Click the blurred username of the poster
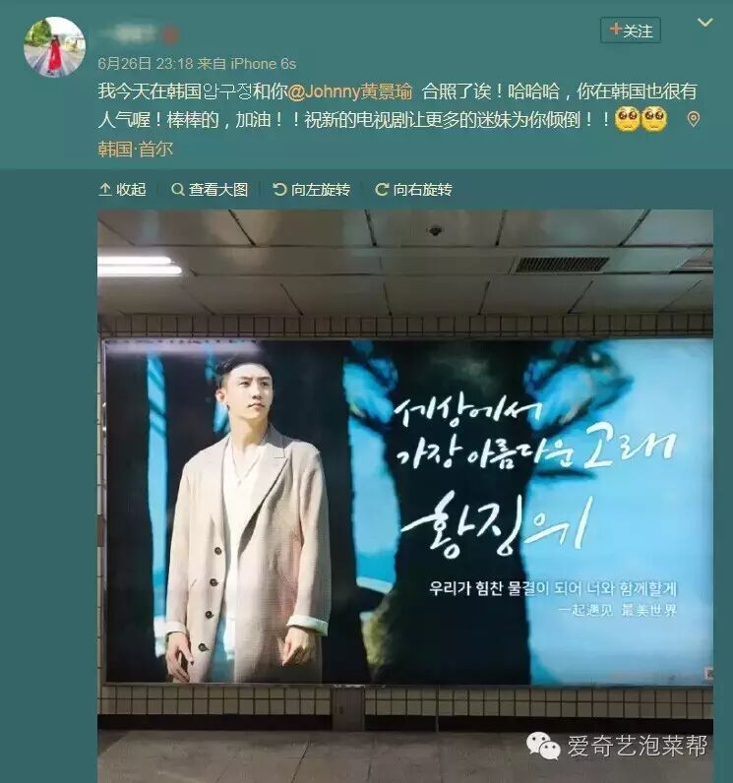 click(139, 34)
